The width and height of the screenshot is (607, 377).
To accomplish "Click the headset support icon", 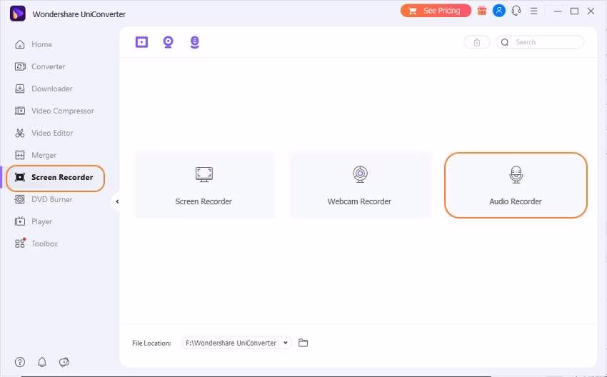I will (516, 11).
